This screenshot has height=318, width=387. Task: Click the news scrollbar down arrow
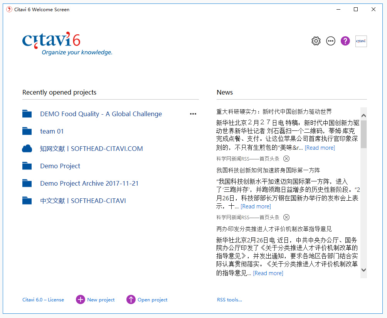[363, 270]
